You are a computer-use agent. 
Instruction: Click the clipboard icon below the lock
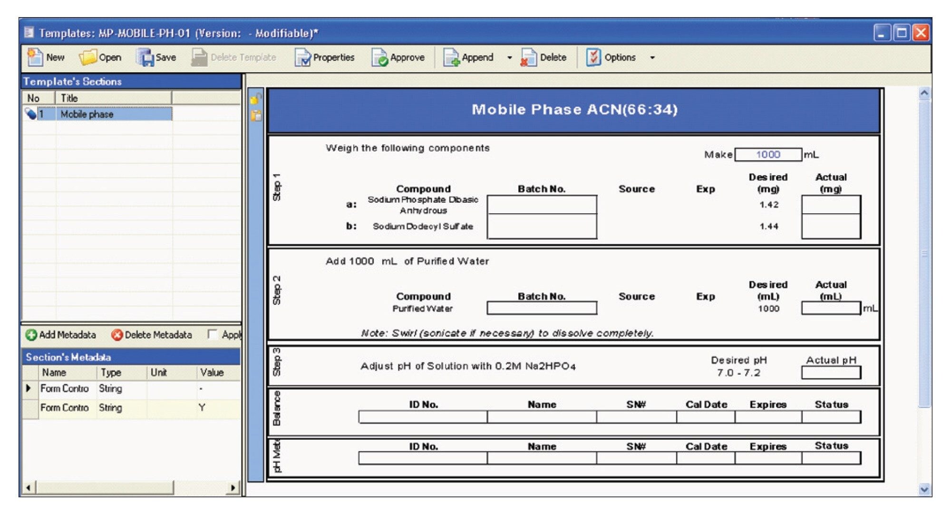coord(256,115)
